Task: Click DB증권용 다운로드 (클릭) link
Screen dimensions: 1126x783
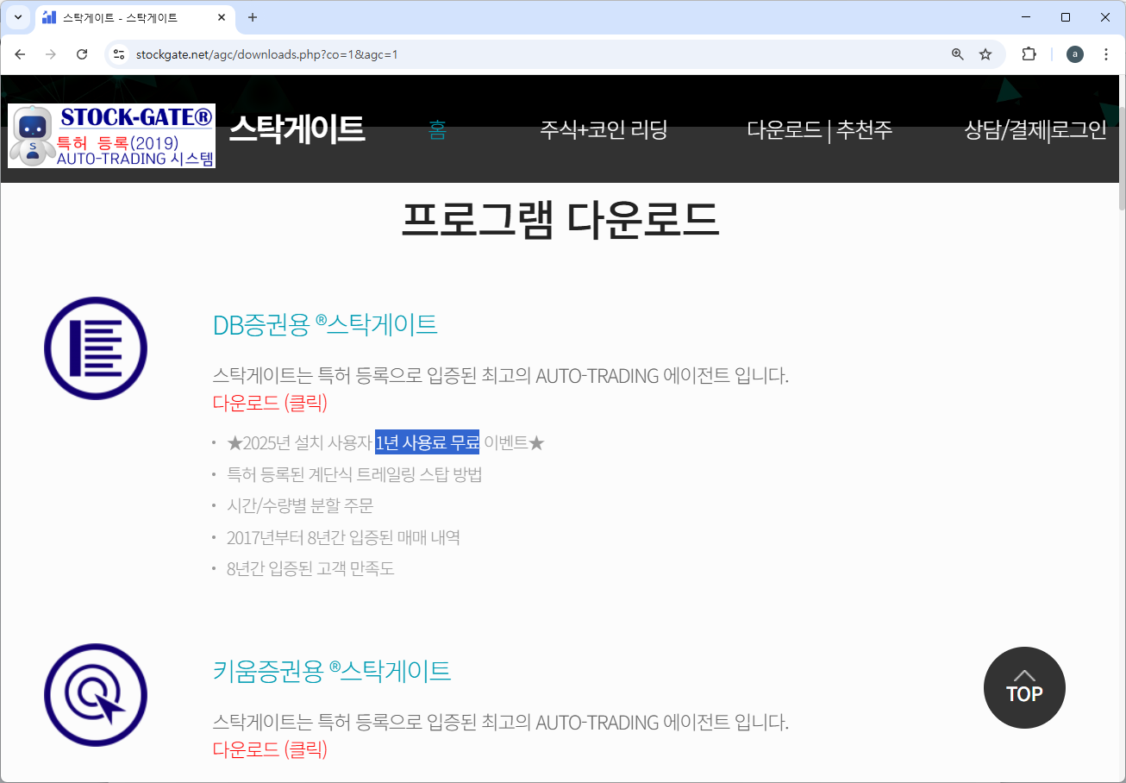Action: coord(270,403)
